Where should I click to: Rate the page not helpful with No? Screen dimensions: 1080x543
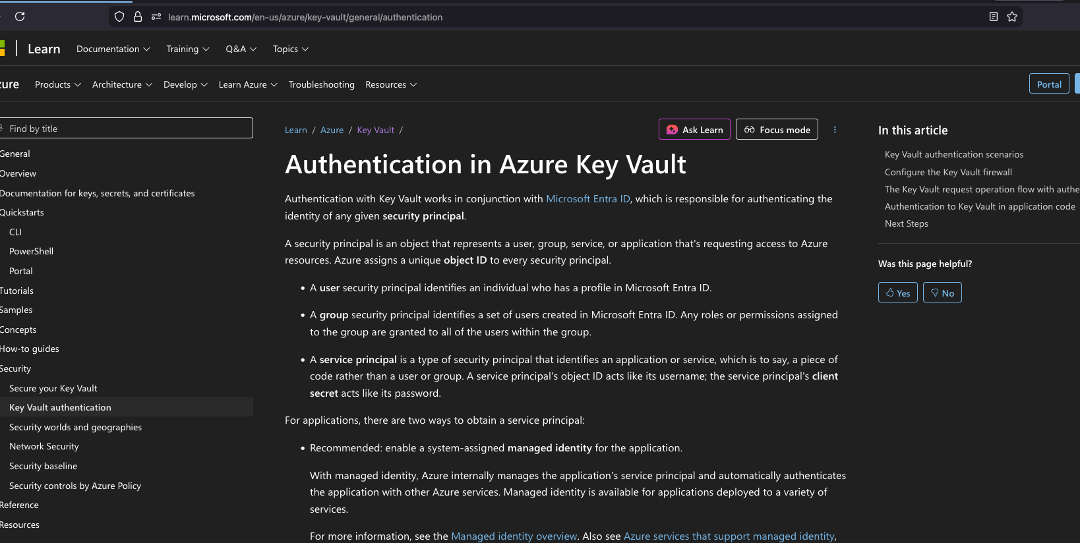point(942,293)
